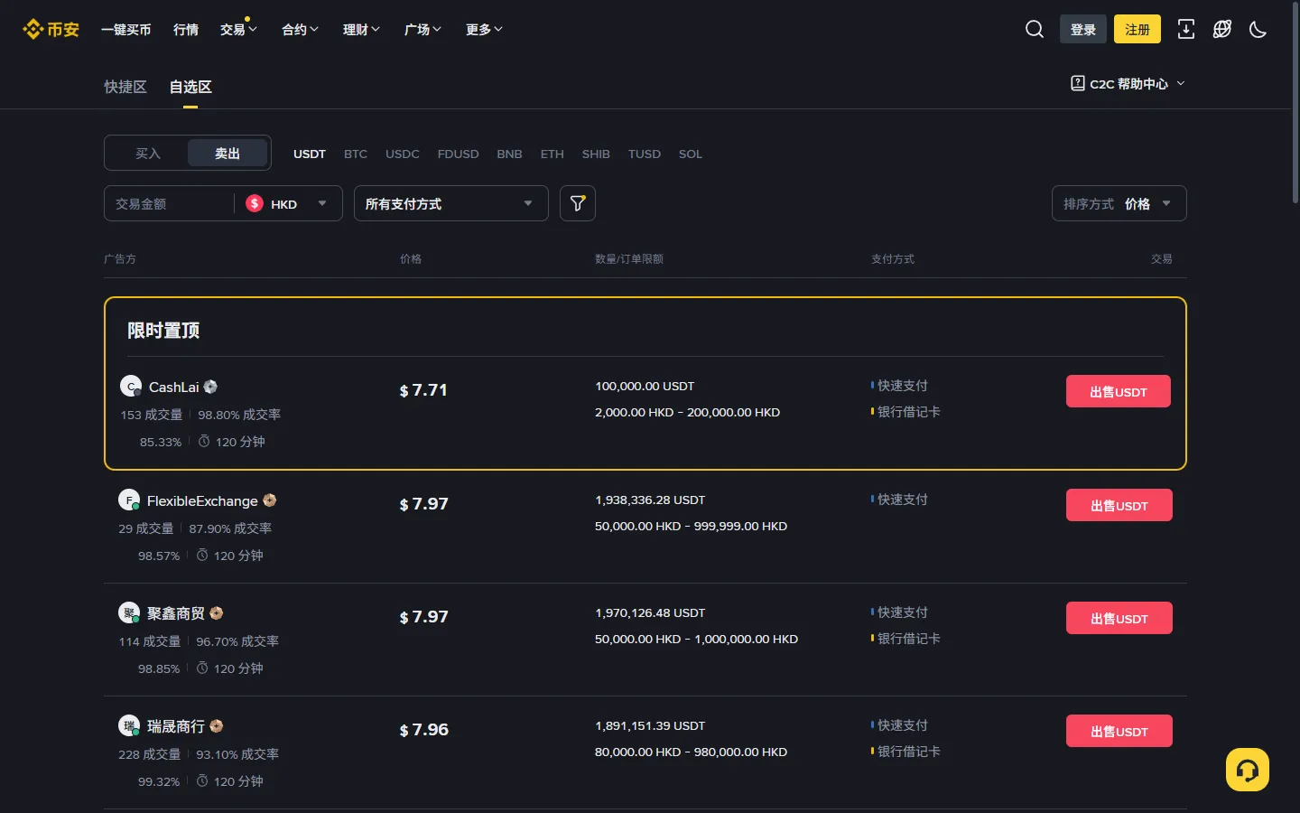The height and width of the screenshot is (813, 1300).
Task: Expand the 广场 menu
Action: [x=422, y=30]
